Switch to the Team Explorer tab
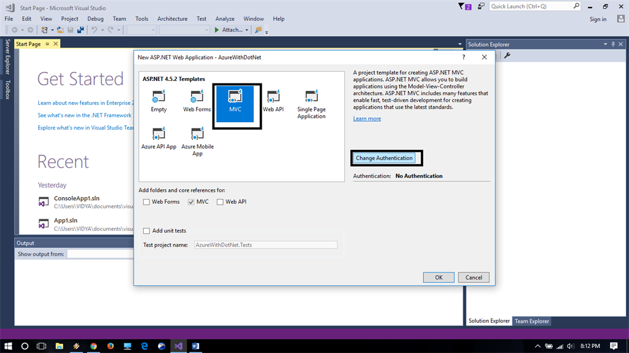This screenshot has width=629, height=353. pos(531,321)
